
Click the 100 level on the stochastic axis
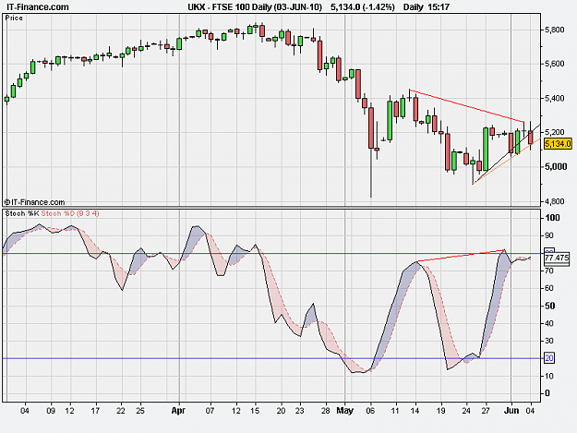point(552,218)
